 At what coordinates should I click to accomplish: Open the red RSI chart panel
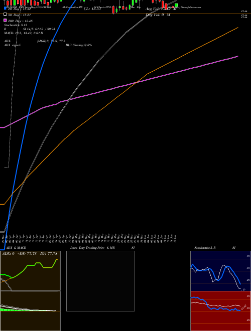(x=220, y=311)
